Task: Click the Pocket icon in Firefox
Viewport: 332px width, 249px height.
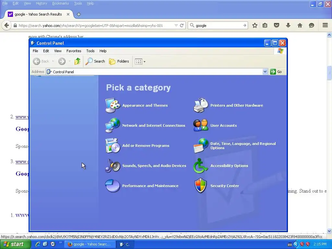Action: click(x=277, y=26)
